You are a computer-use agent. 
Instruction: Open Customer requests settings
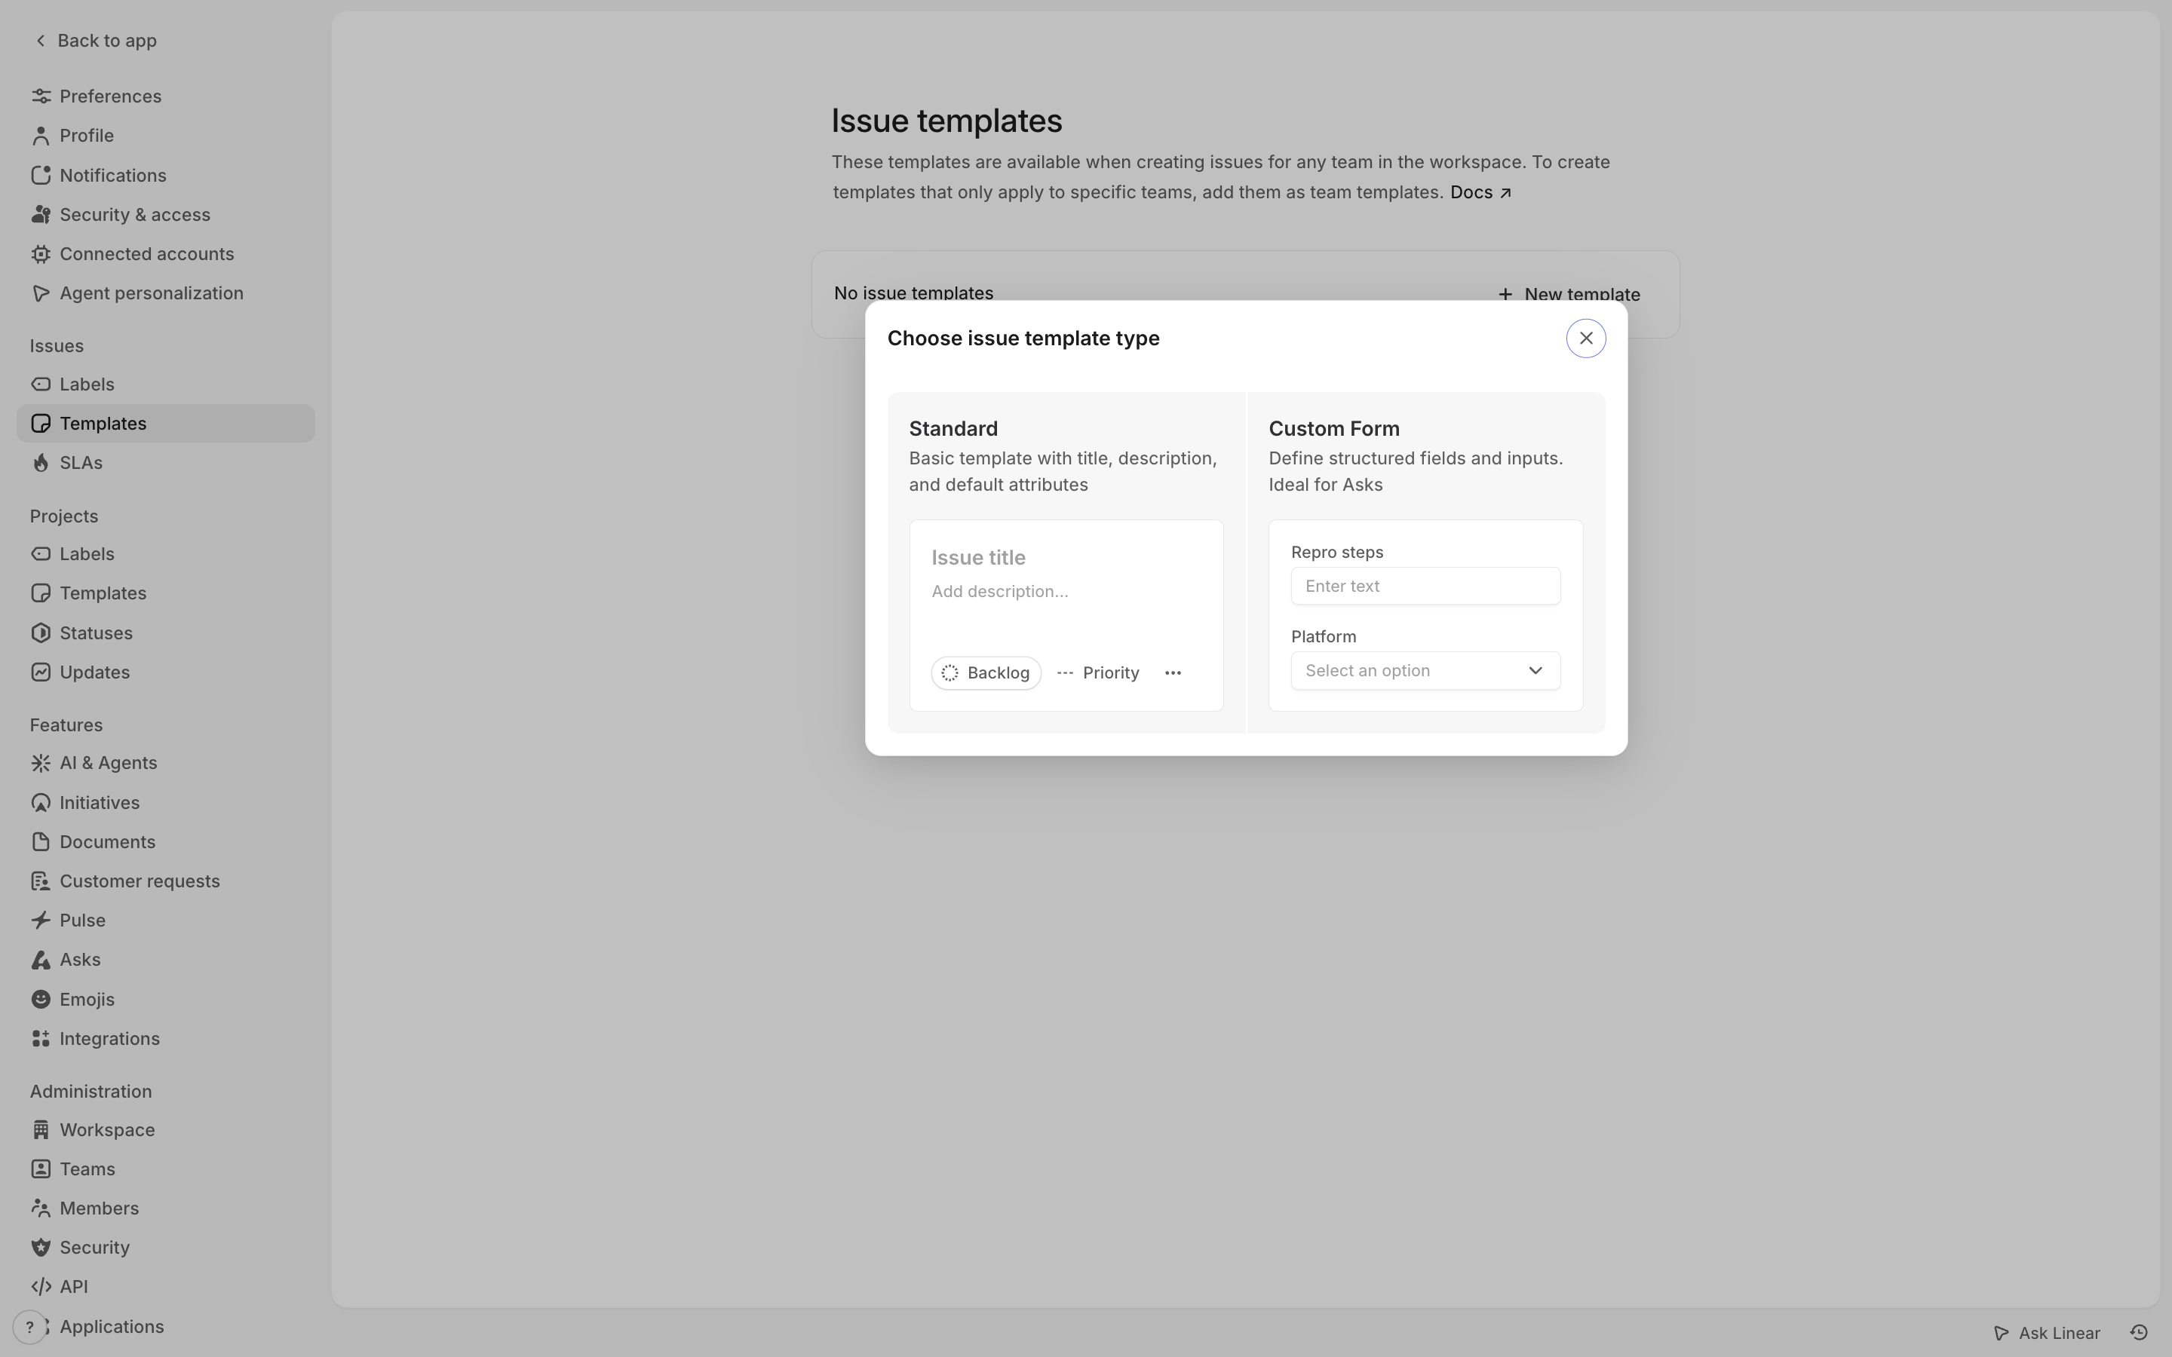click(x=165, y=881)
